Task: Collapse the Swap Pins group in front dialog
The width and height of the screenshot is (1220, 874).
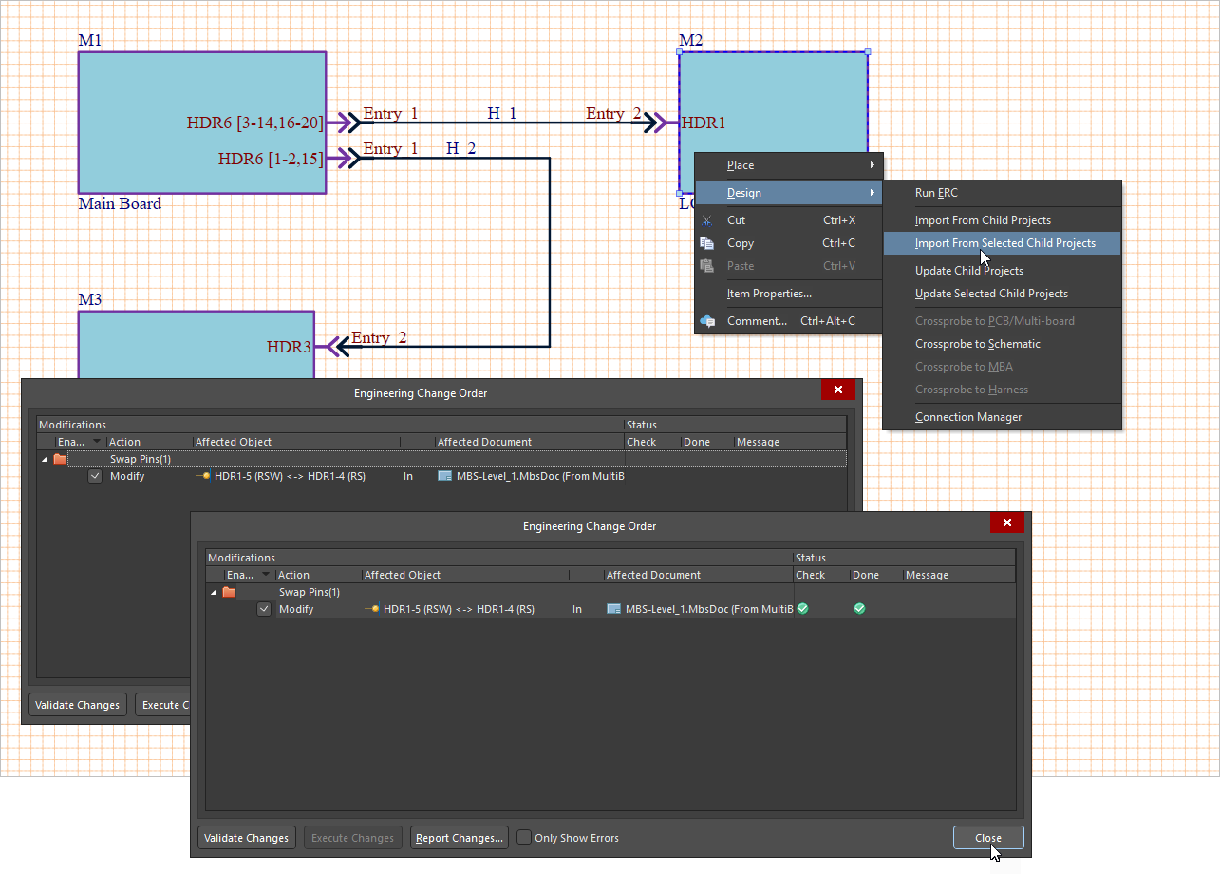Action: [213, 592]
